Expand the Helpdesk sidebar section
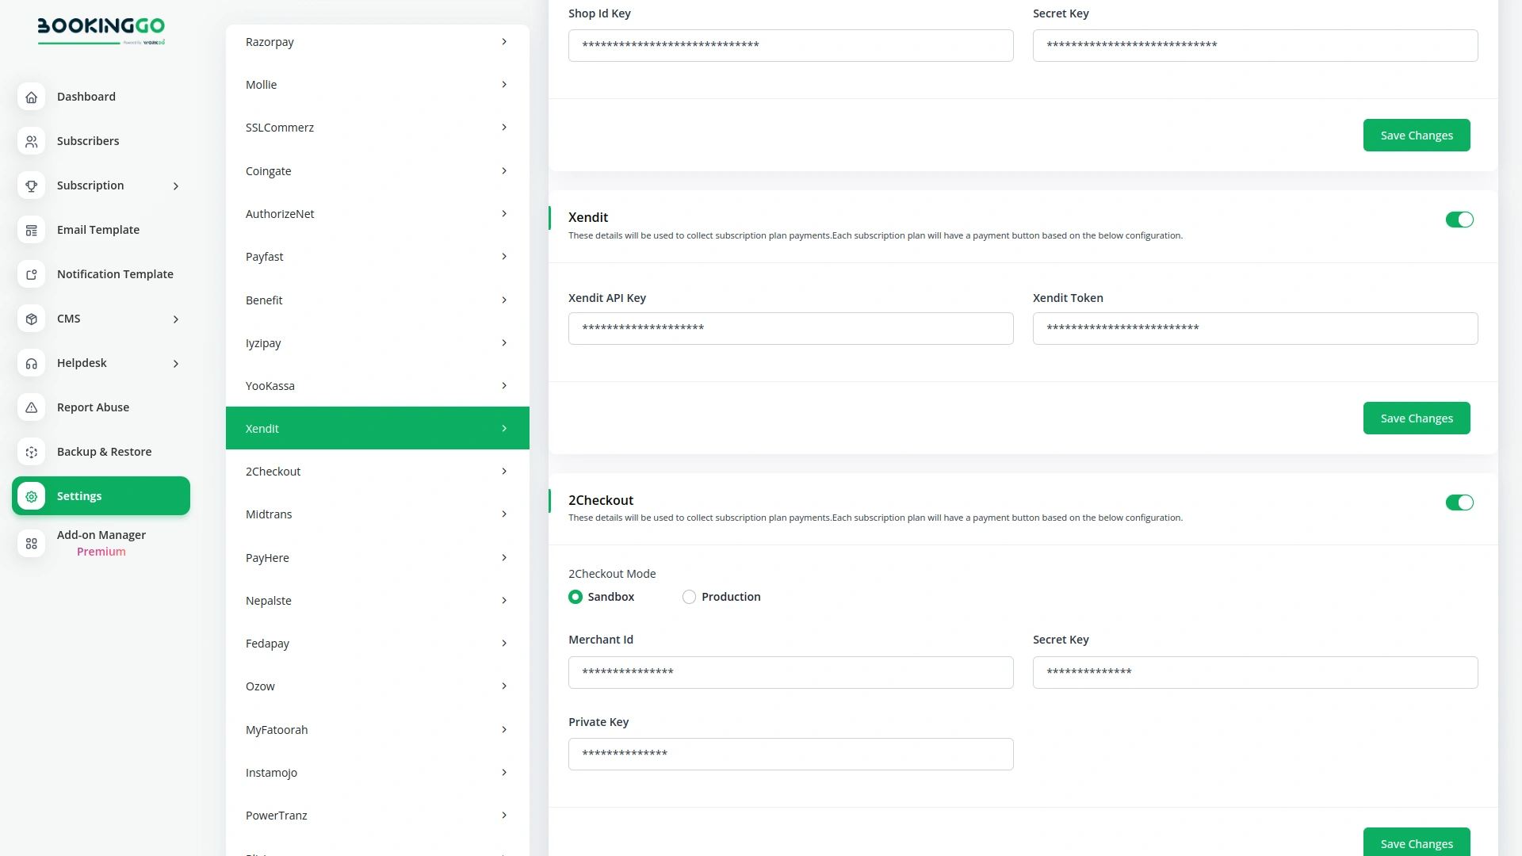This screenshot has width=1522, height=856. point(176,363)
